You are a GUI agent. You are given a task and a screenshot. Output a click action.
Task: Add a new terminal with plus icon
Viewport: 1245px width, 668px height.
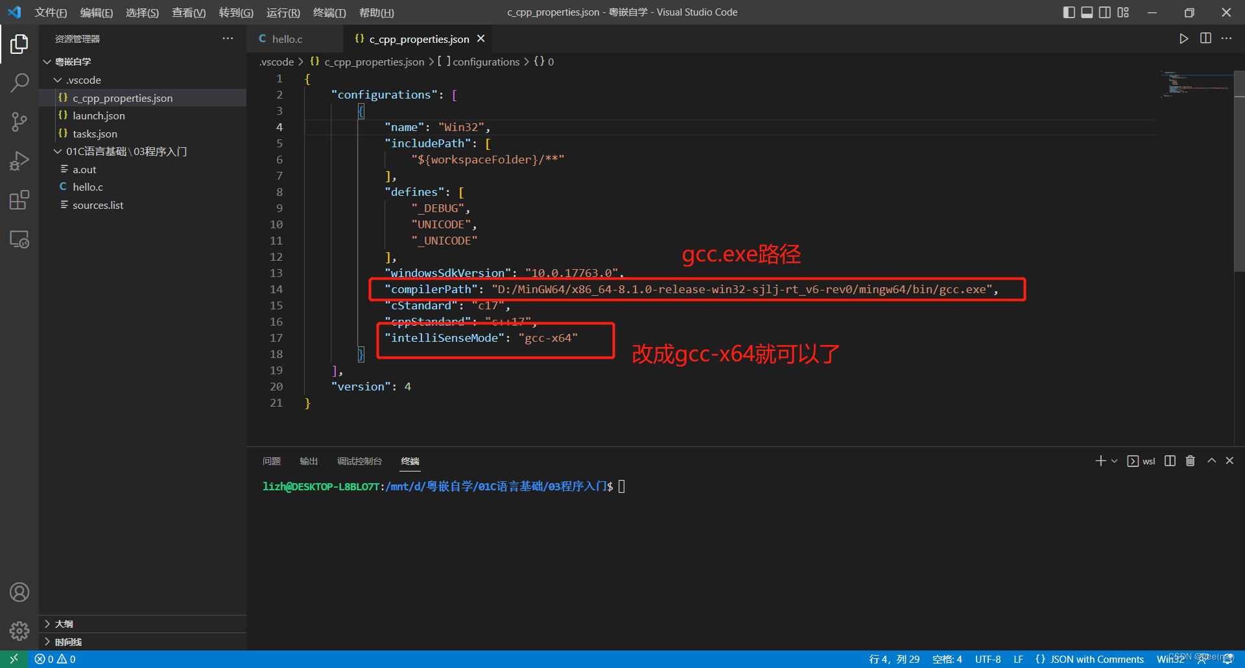click(1100, 461)
